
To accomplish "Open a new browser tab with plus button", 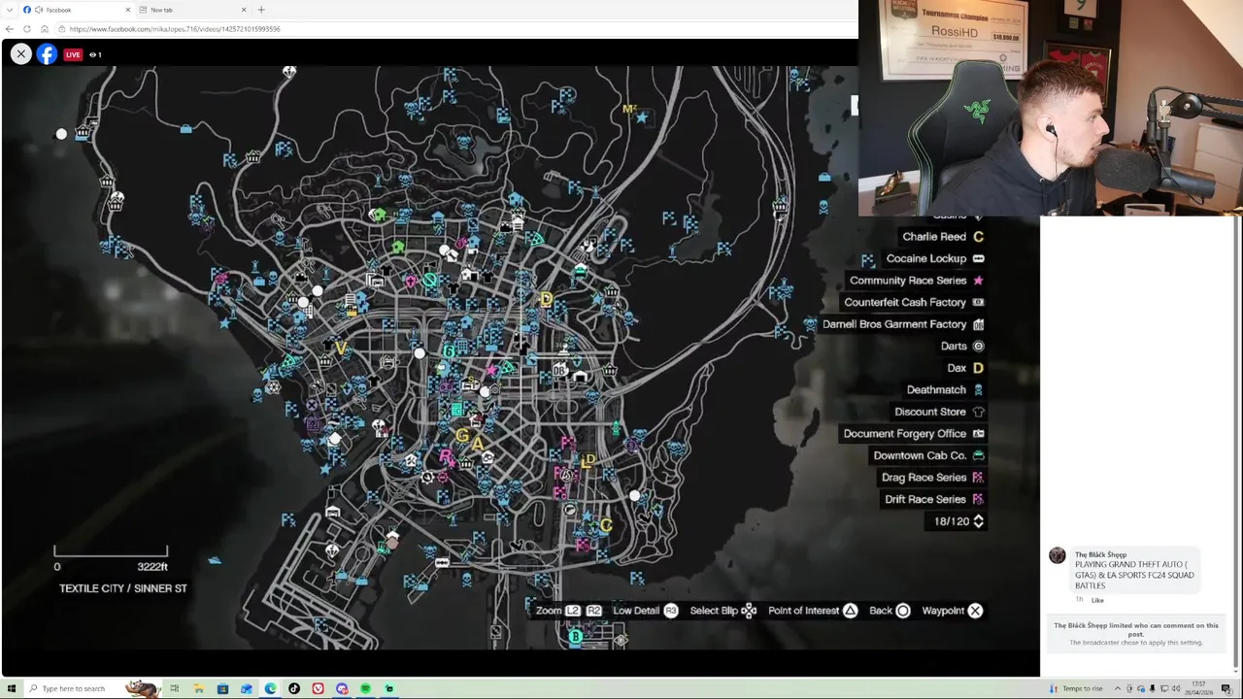I will coord(260,10).
